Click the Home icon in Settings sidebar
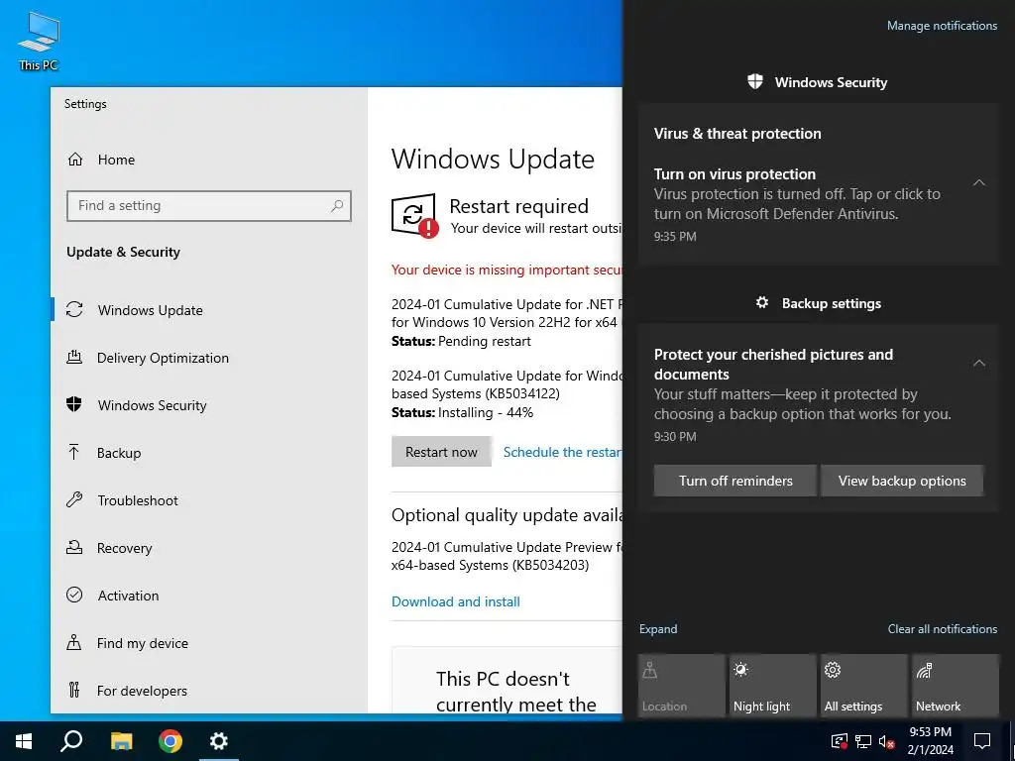This screenshot has height=761, width=1015. (75, 160)
